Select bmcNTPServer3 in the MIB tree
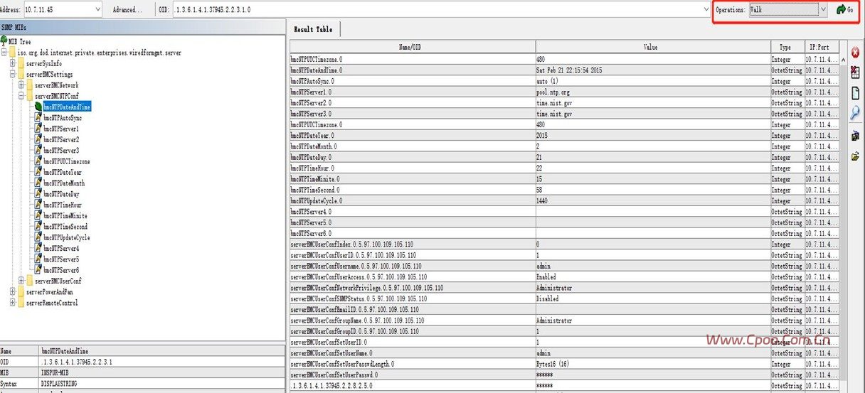The image size is (865, 393). click(61, 151)
